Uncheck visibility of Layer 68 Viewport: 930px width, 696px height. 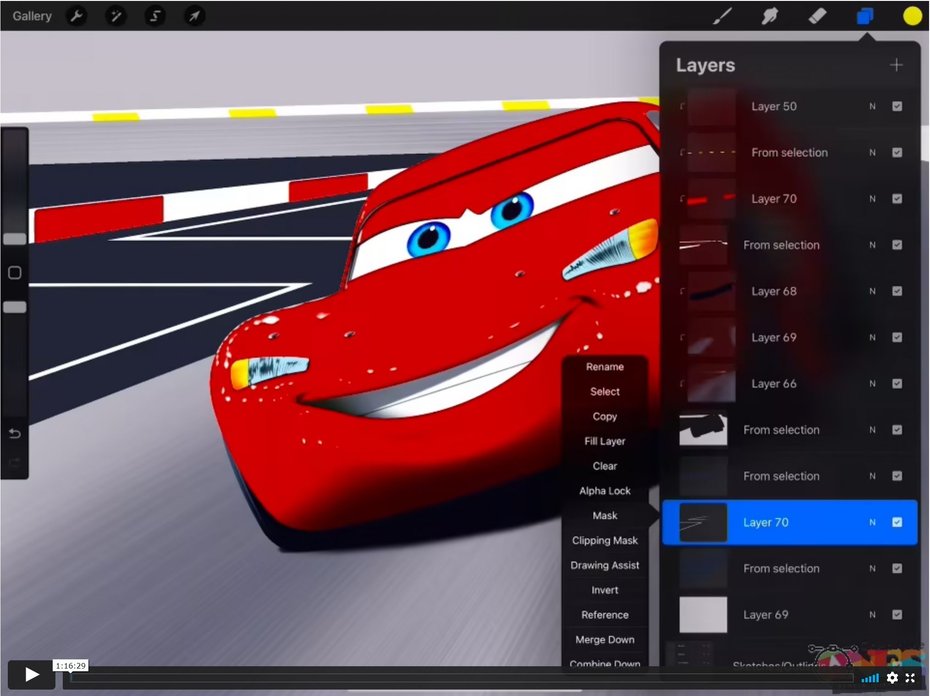tap(897, 291)
